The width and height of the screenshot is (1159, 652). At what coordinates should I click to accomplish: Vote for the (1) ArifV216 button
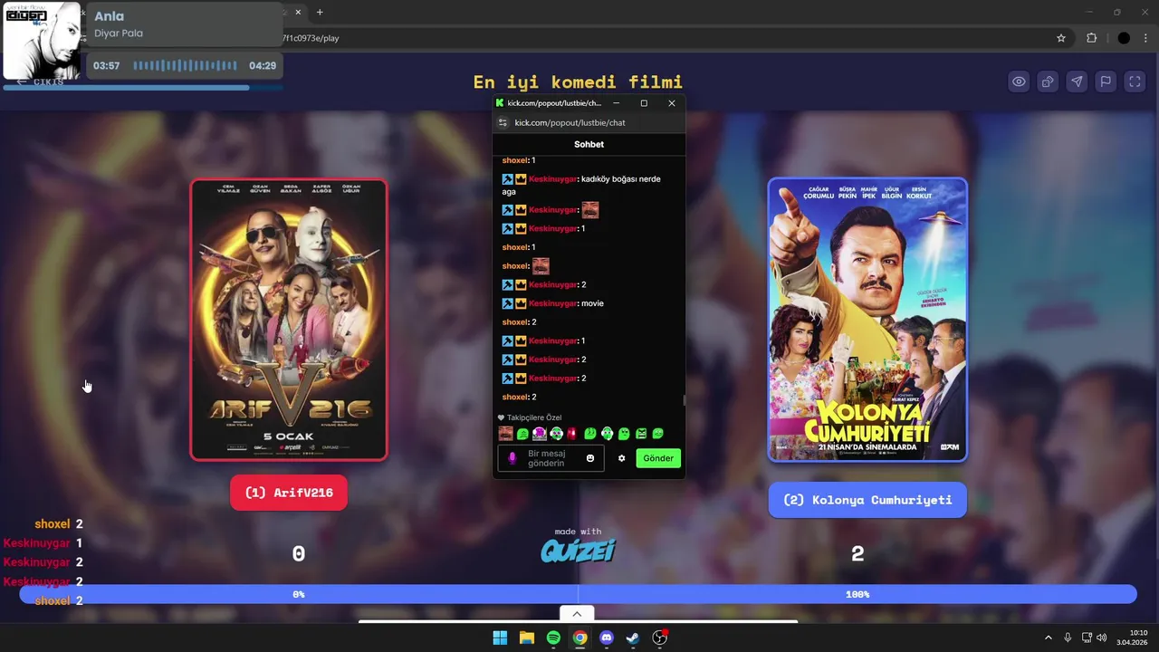289,493
